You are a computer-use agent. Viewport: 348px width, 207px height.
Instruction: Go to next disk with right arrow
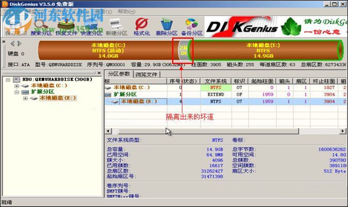[20, 43]
